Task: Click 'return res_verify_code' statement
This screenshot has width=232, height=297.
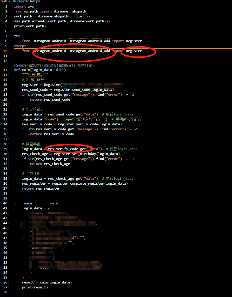Action: 52,134
